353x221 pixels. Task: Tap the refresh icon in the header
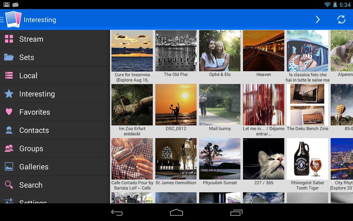341,20
